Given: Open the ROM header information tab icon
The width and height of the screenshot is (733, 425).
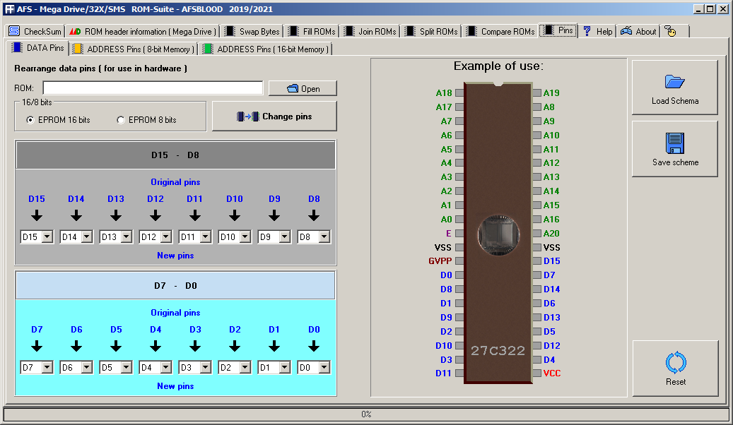Looking at the screenshot, I should 75,31.
